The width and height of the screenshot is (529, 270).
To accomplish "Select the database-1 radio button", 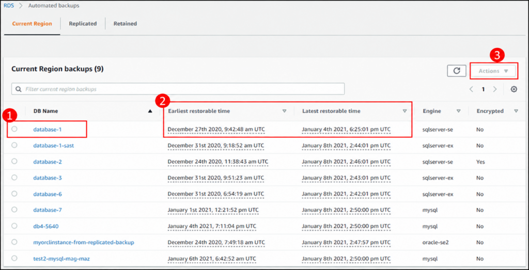I will click(14, 129).
